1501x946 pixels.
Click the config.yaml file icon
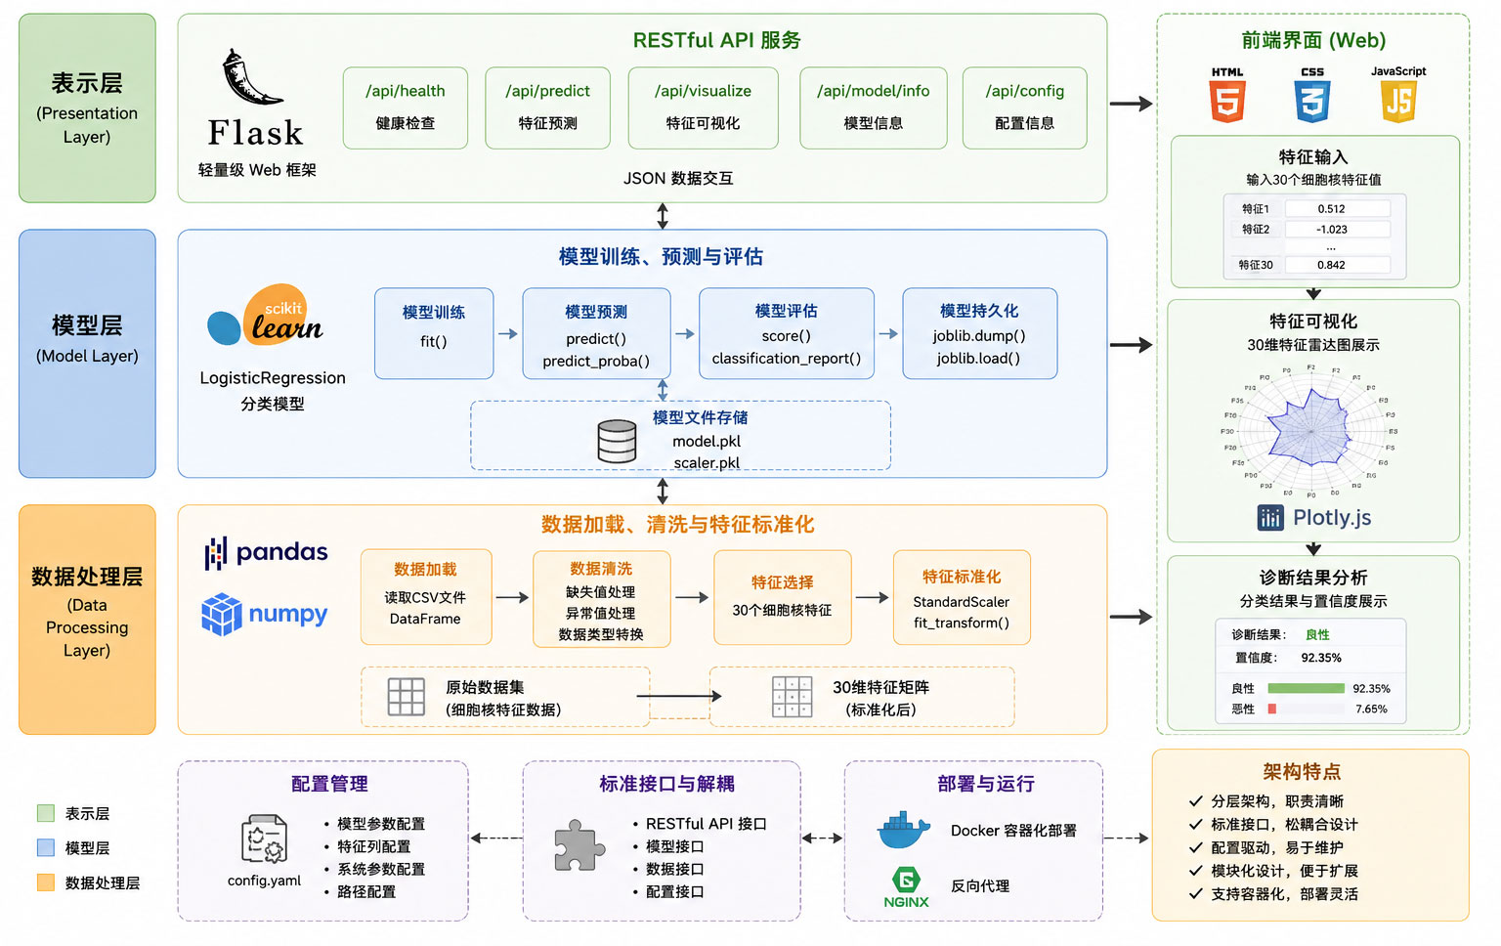pyautogui.click(x=264, y=839)
